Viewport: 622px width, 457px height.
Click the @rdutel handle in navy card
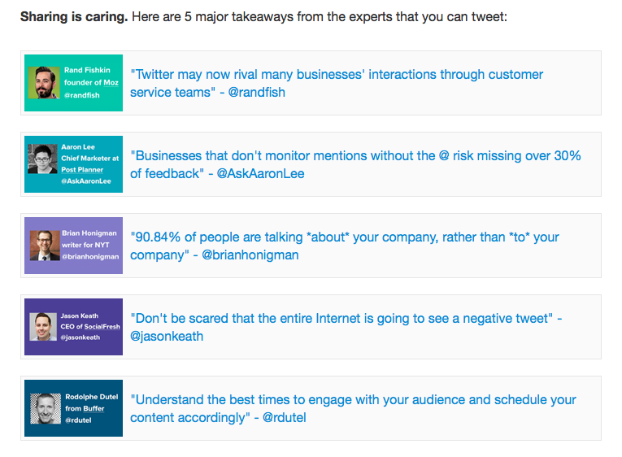(x=78, y=420)
